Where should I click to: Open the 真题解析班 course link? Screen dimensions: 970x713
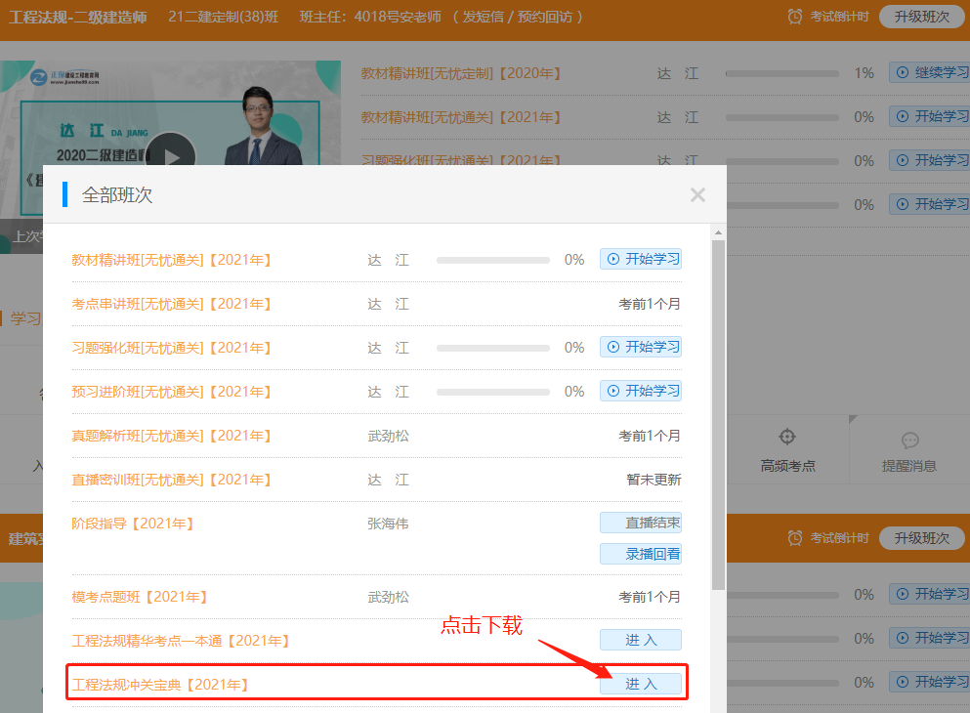click(x=172, y=436)
